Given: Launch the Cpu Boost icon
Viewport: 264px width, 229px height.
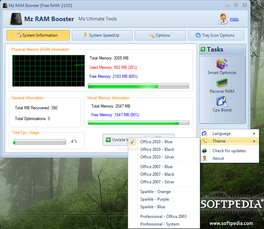Looking at the screenshot, I should 222,101.
